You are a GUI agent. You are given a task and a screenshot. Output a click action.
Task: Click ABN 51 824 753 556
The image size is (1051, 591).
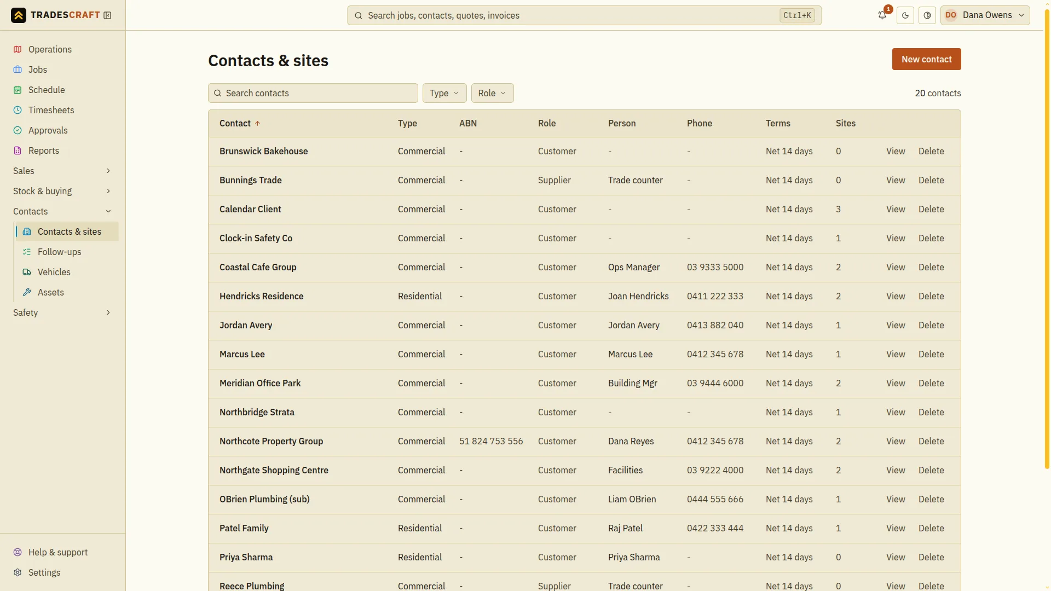491,441
